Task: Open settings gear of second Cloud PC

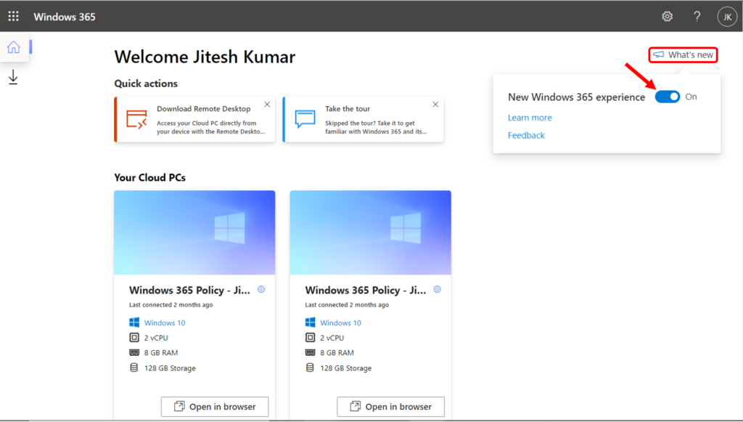Action: click(x=437, y=289)
